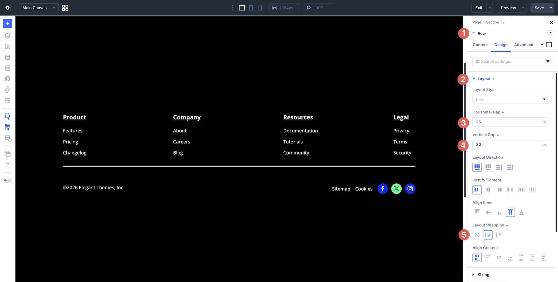This screenshot has width=558, height=282.
Task: Set Align Items to center
Action: (488, 212)
